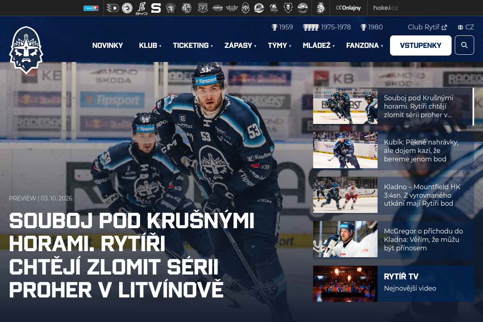483x322 pixels.
Task: Switch language using the CZ globe
Action: pos(466,27)
